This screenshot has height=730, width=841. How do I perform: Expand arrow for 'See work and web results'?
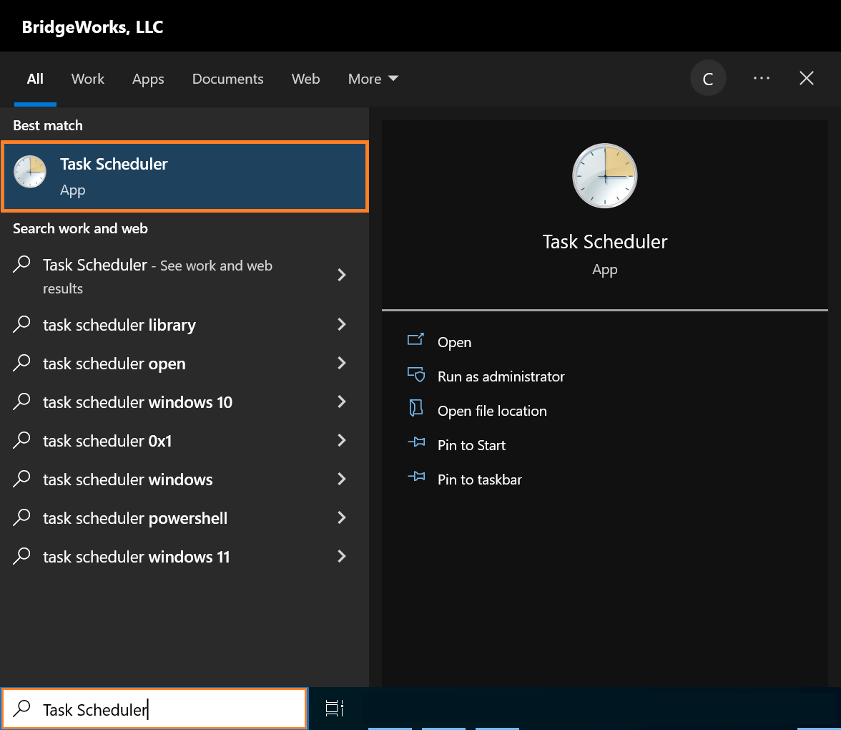coord(342,275)
